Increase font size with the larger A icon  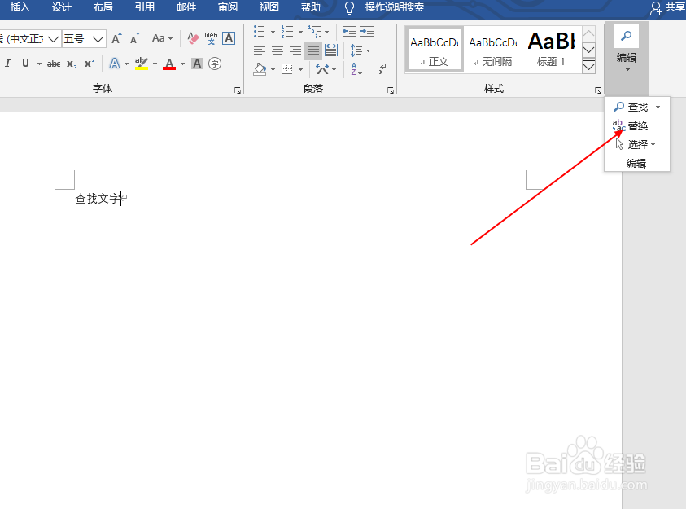(116, 38)
